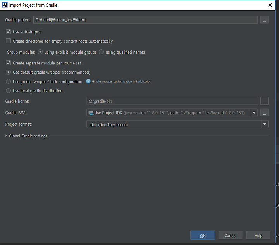279x245 pixels.
Task: Click the 'Gradle JVM:' label
Action: click(16, 113)
